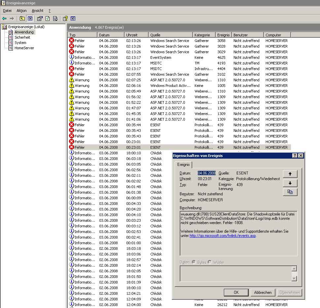320x308 pixels.
Task: Click the Up one level folder icon
Action: tap(22, 19)
